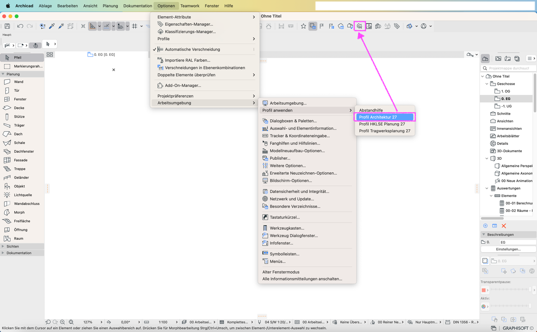This screenshot has height=332, width=537.
Task: Select the Stütze tool
Action: 22,117
